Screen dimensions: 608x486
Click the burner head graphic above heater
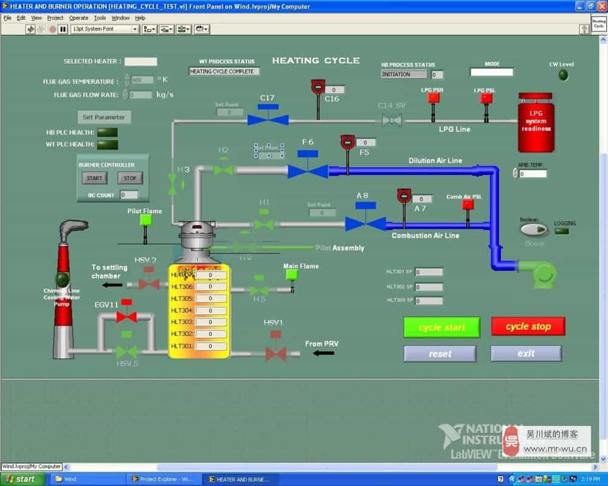pos(197,234)
